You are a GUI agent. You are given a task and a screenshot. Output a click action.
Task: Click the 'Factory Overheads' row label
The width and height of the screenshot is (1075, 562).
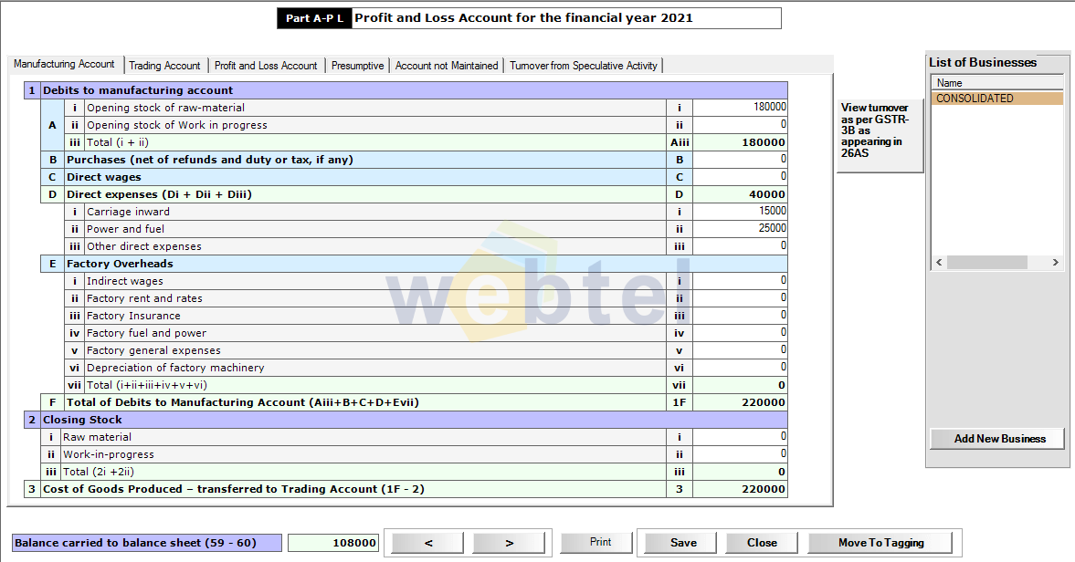[x=120, y=264]
